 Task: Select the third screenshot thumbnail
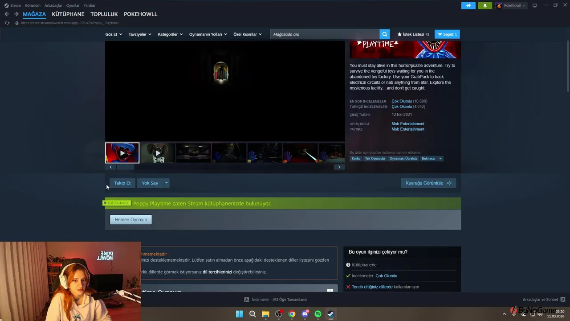click(193, 153)
